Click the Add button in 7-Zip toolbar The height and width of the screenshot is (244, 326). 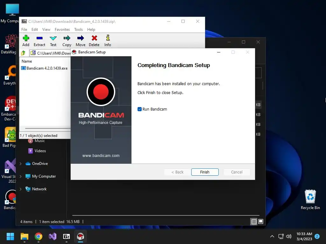(26, 41)
